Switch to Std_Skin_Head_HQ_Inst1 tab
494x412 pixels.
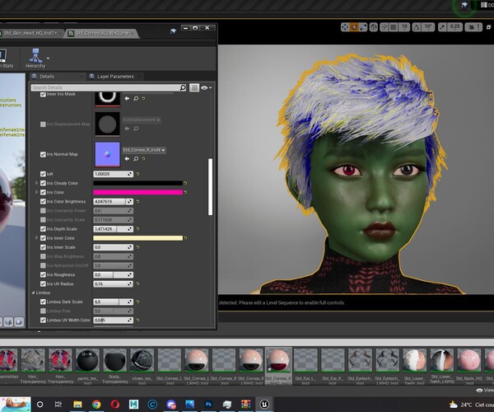pyautogui.click(x=31, y=33)
